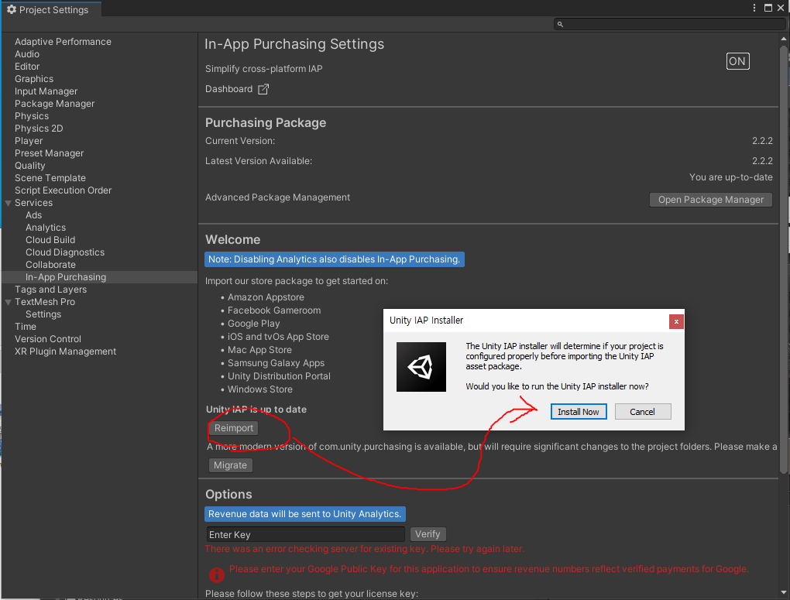The height and width of the screenshot is (600, 790).
Task: Click the 'Google Play' store list entry
Action: (253, 324)
